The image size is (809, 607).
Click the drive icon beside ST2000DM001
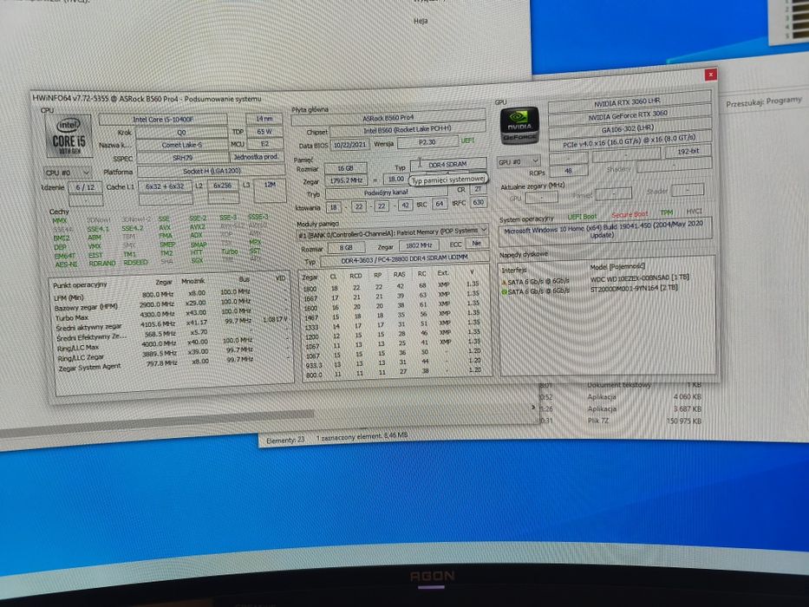point(505,291)
